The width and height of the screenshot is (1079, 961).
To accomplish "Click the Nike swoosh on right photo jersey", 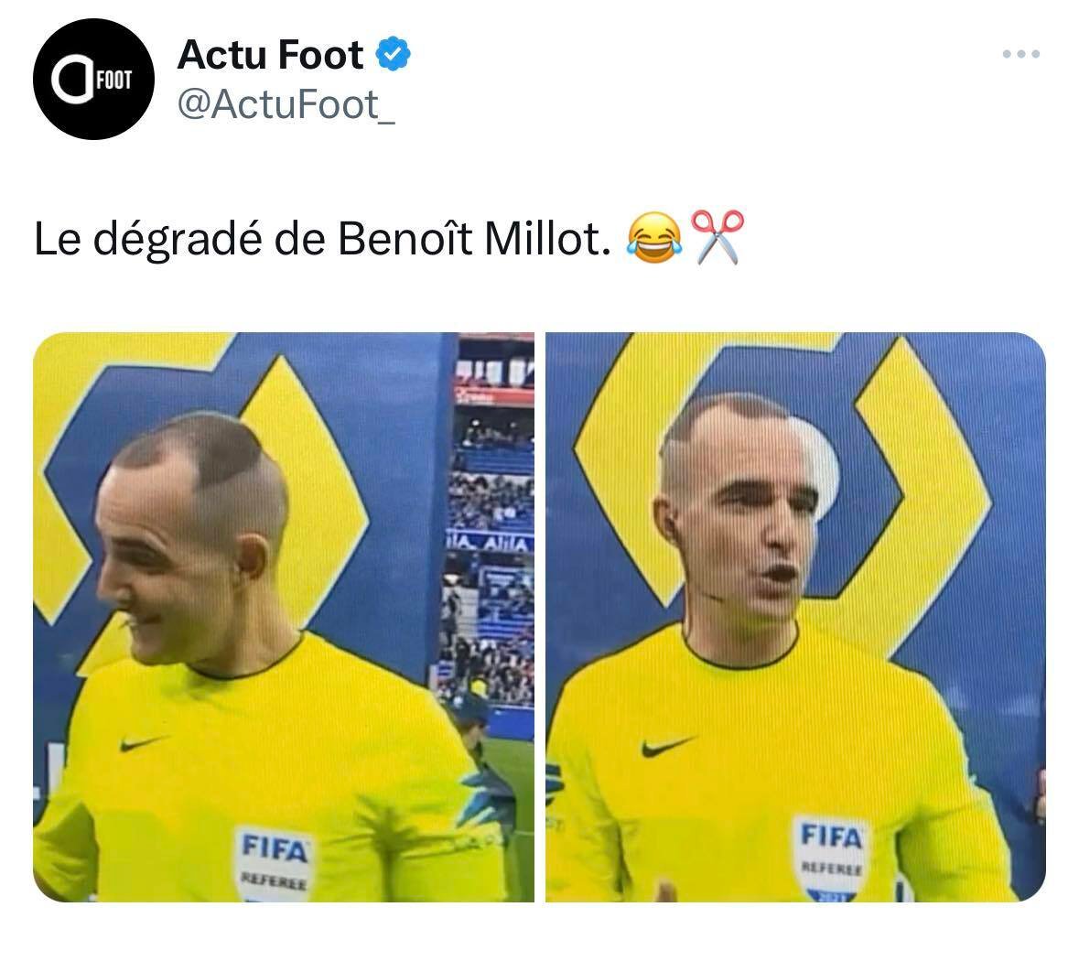I will [x=665, y=747].
